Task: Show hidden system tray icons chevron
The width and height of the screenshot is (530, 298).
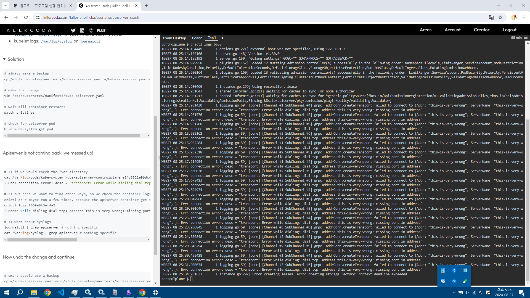Action: click(454, 292)
